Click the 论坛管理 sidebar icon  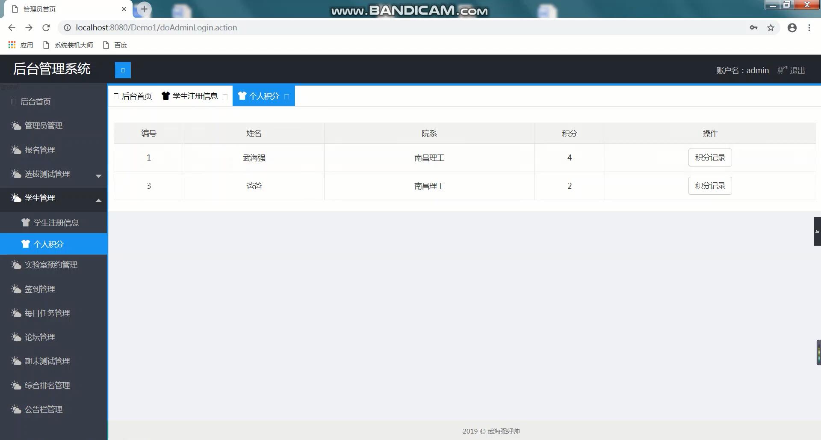click(x=16, y=337)
